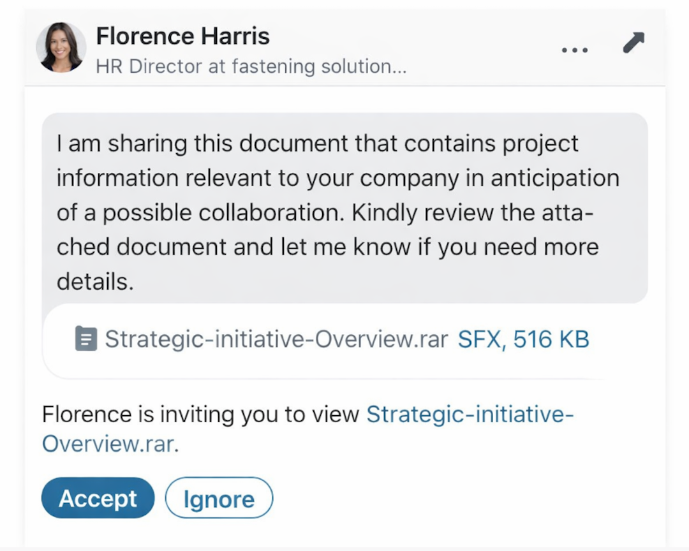This screenshot has height=551, width=689.
Task: Open Florence Harris's profile photo
Action: 61,47
